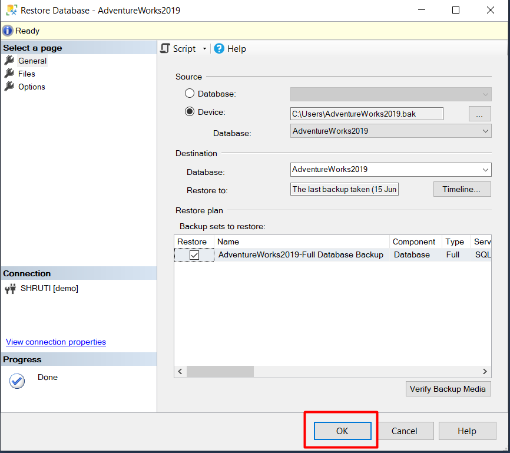510x453 pixels.
Task: Open the Timeline dialog
Action: click(x=462, y=189)
